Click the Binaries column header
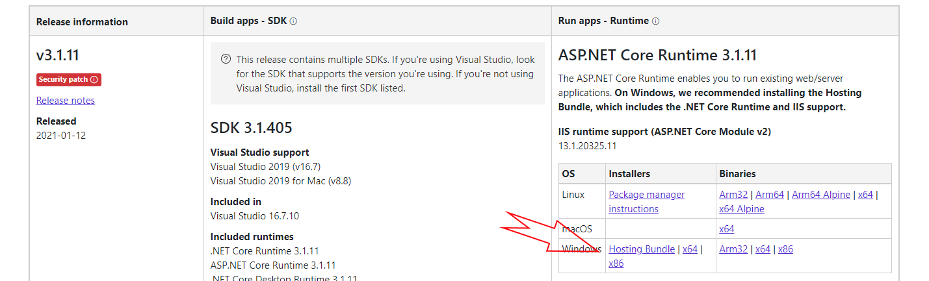929x281 pixels. click(x=737, y=174)
